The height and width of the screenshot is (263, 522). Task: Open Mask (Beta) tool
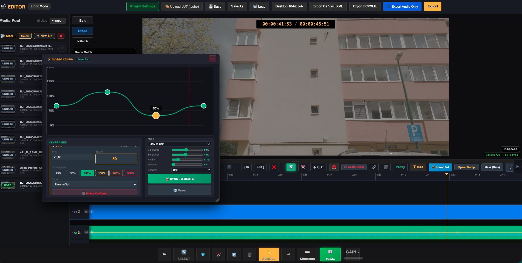click(492, 167)
